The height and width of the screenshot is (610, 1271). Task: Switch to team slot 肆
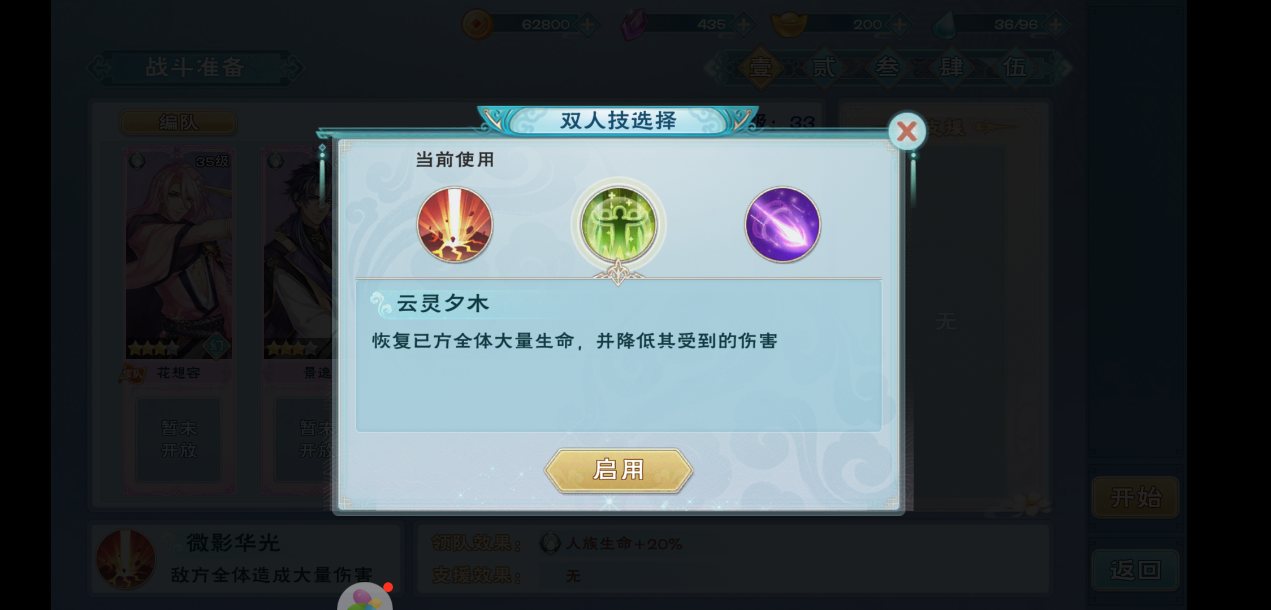(952, 68)
